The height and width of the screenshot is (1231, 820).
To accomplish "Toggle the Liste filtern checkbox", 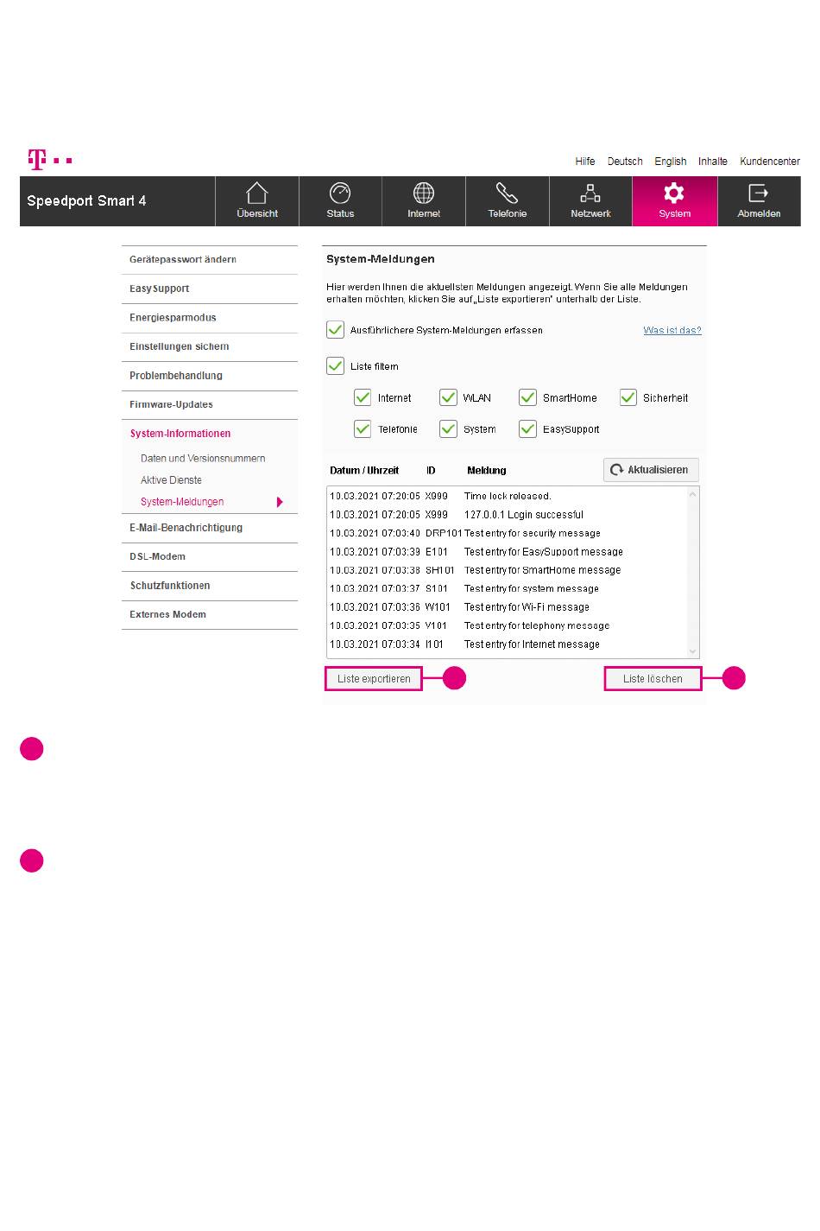I will [336, 366].
